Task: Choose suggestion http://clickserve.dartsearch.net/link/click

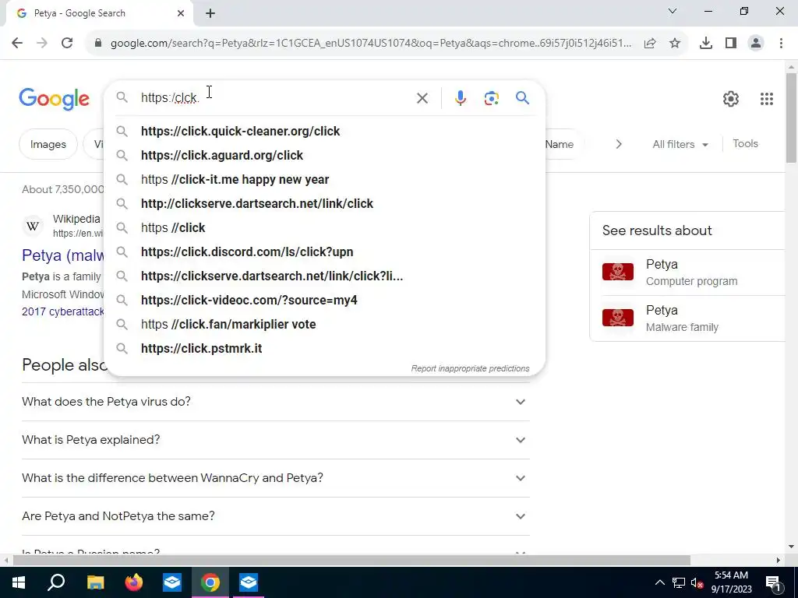Action: [x=324, y=203]
